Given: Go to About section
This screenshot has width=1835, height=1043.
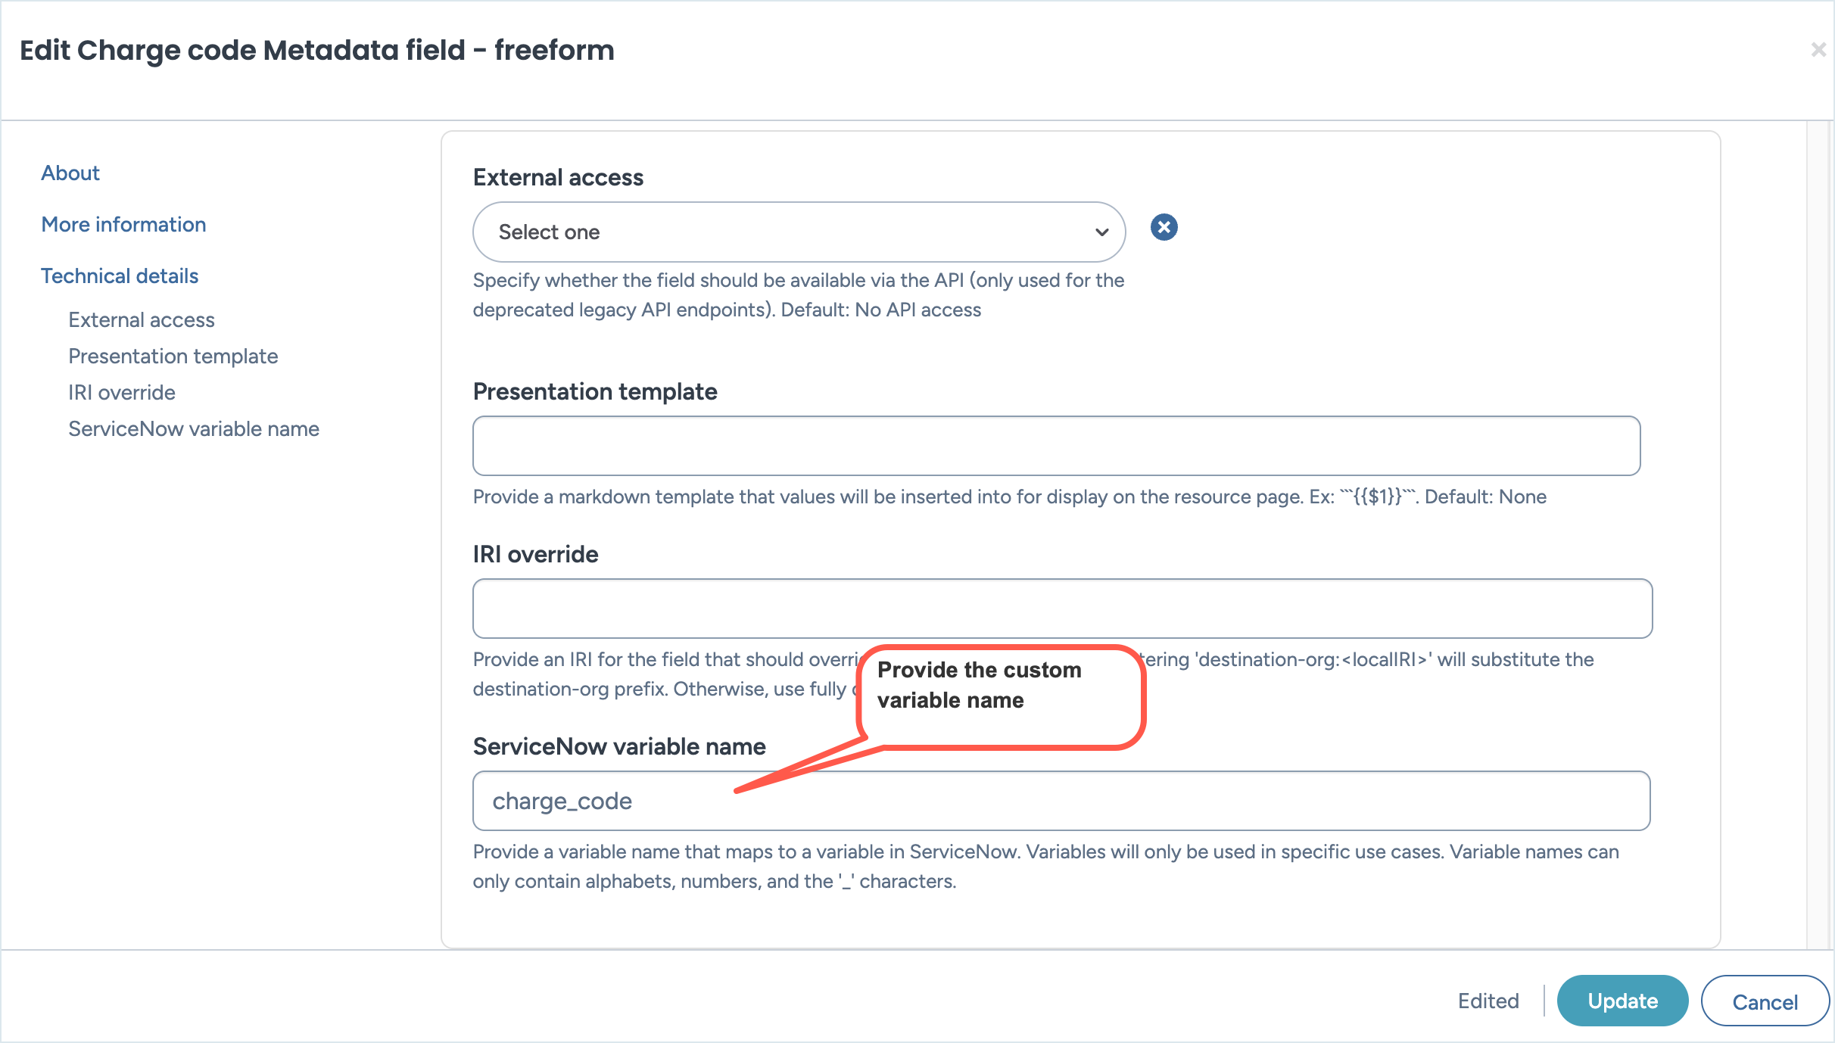Looking at the screenshot, I should click(70, 173).
